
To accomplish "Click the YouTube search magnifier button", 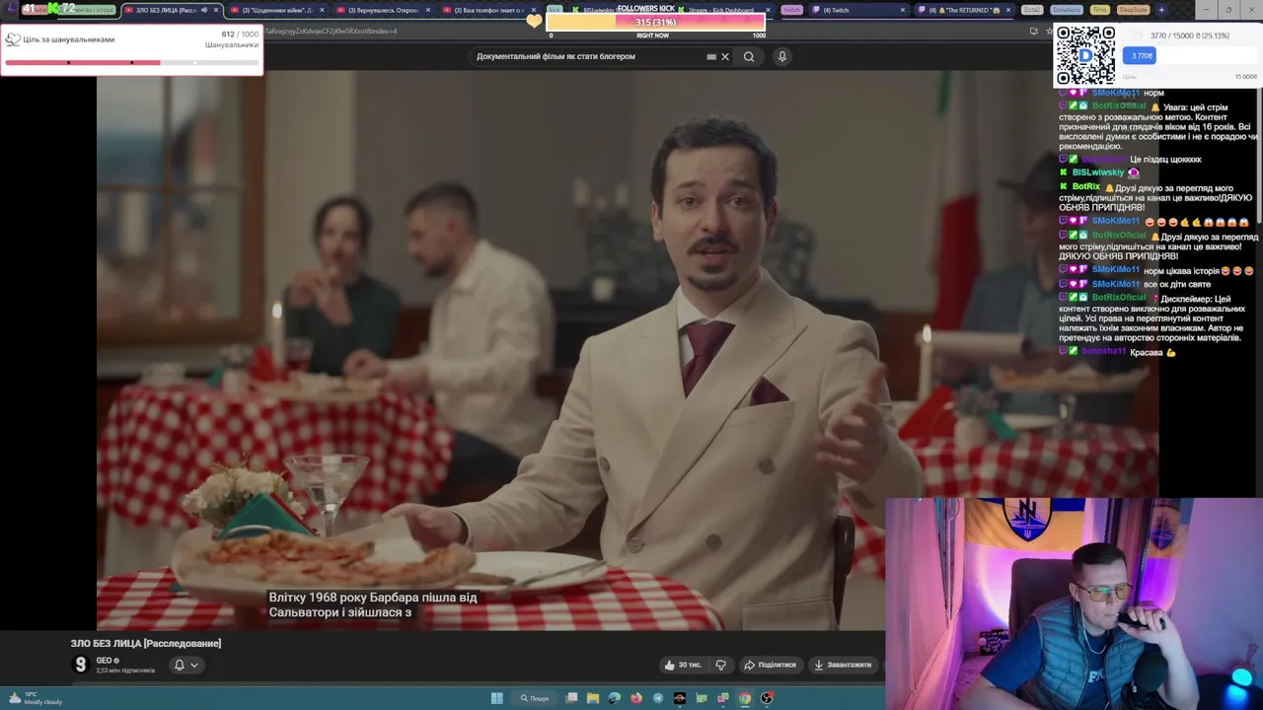I will point(749,56).
